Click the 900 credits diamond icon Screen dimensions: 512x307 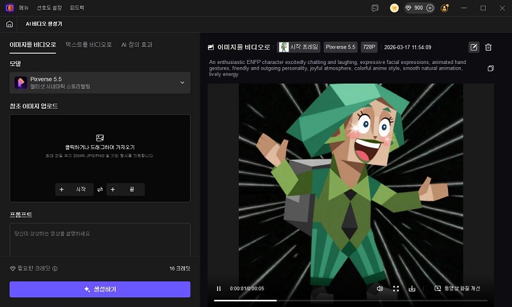(408, 8)
